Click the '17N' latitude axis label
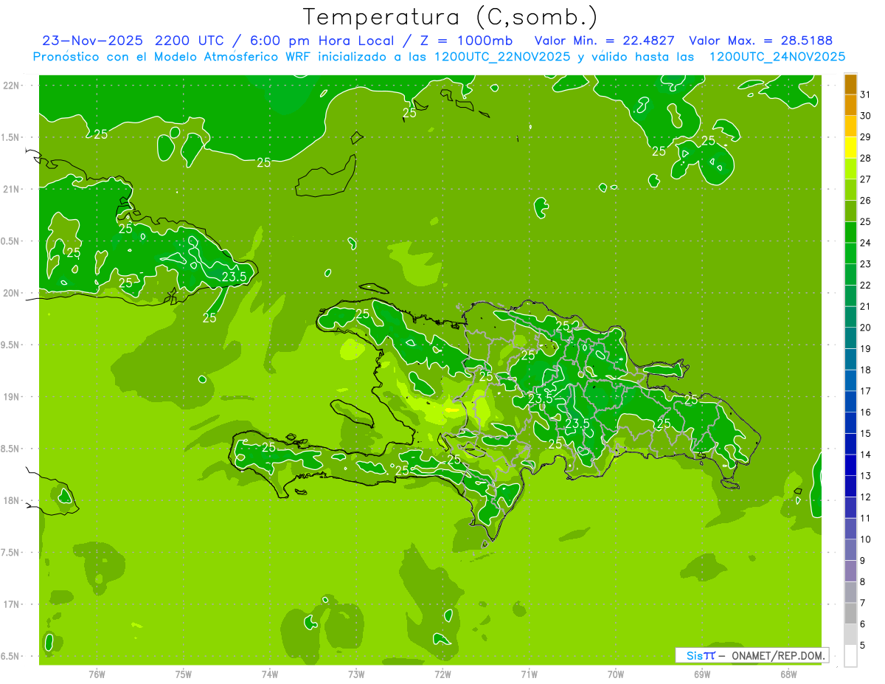 [11, 604]
